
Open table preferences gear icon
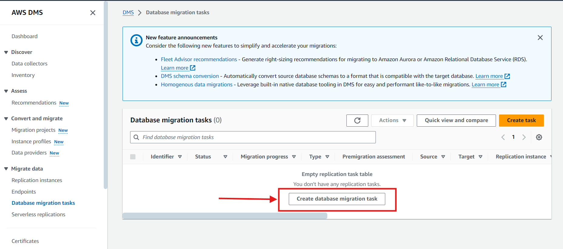coord(539,137)
